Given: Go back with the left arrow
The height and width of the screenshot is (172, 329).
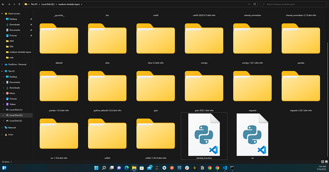Looking at the screenshot, I should [x=3, y=4].
